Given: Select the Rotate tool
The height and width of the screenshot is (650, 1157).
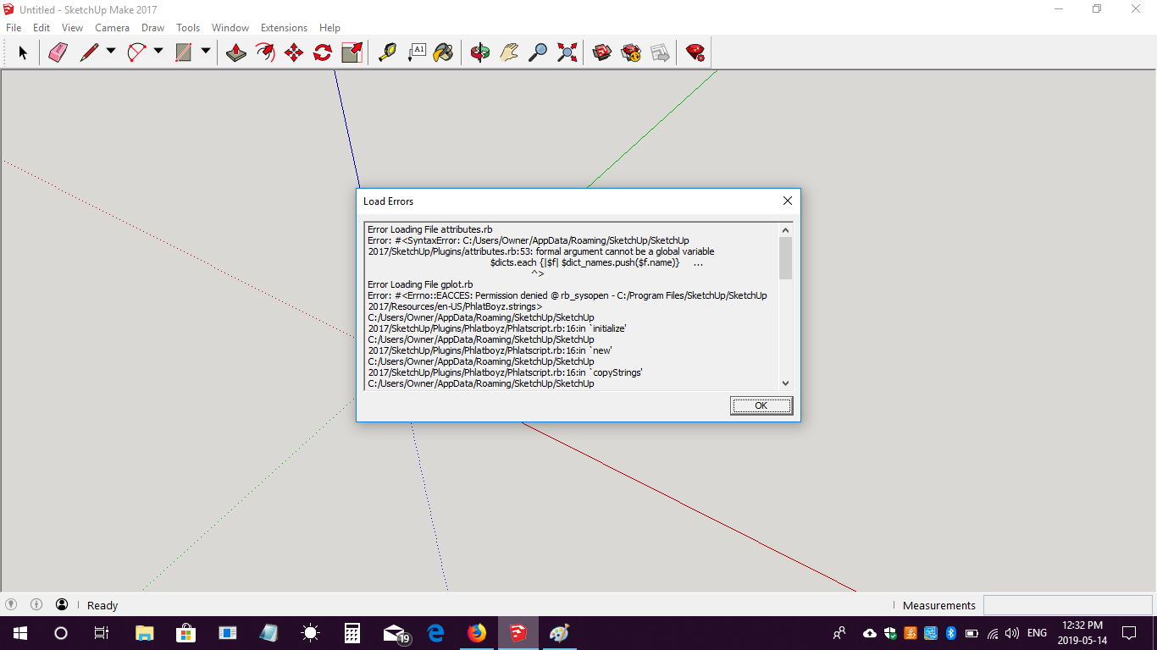Looking at the screenshot, I should coord(323,52).
